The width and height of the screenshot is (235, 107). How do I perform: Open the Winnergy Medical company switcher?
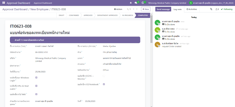167,3
